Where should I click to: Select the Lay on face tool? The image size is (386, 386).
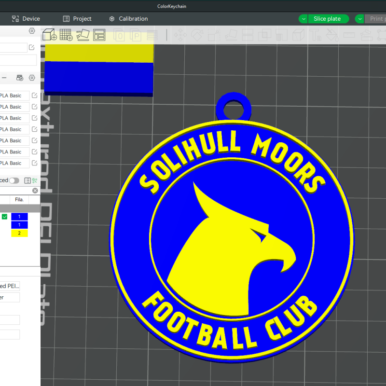pos(231,35)
